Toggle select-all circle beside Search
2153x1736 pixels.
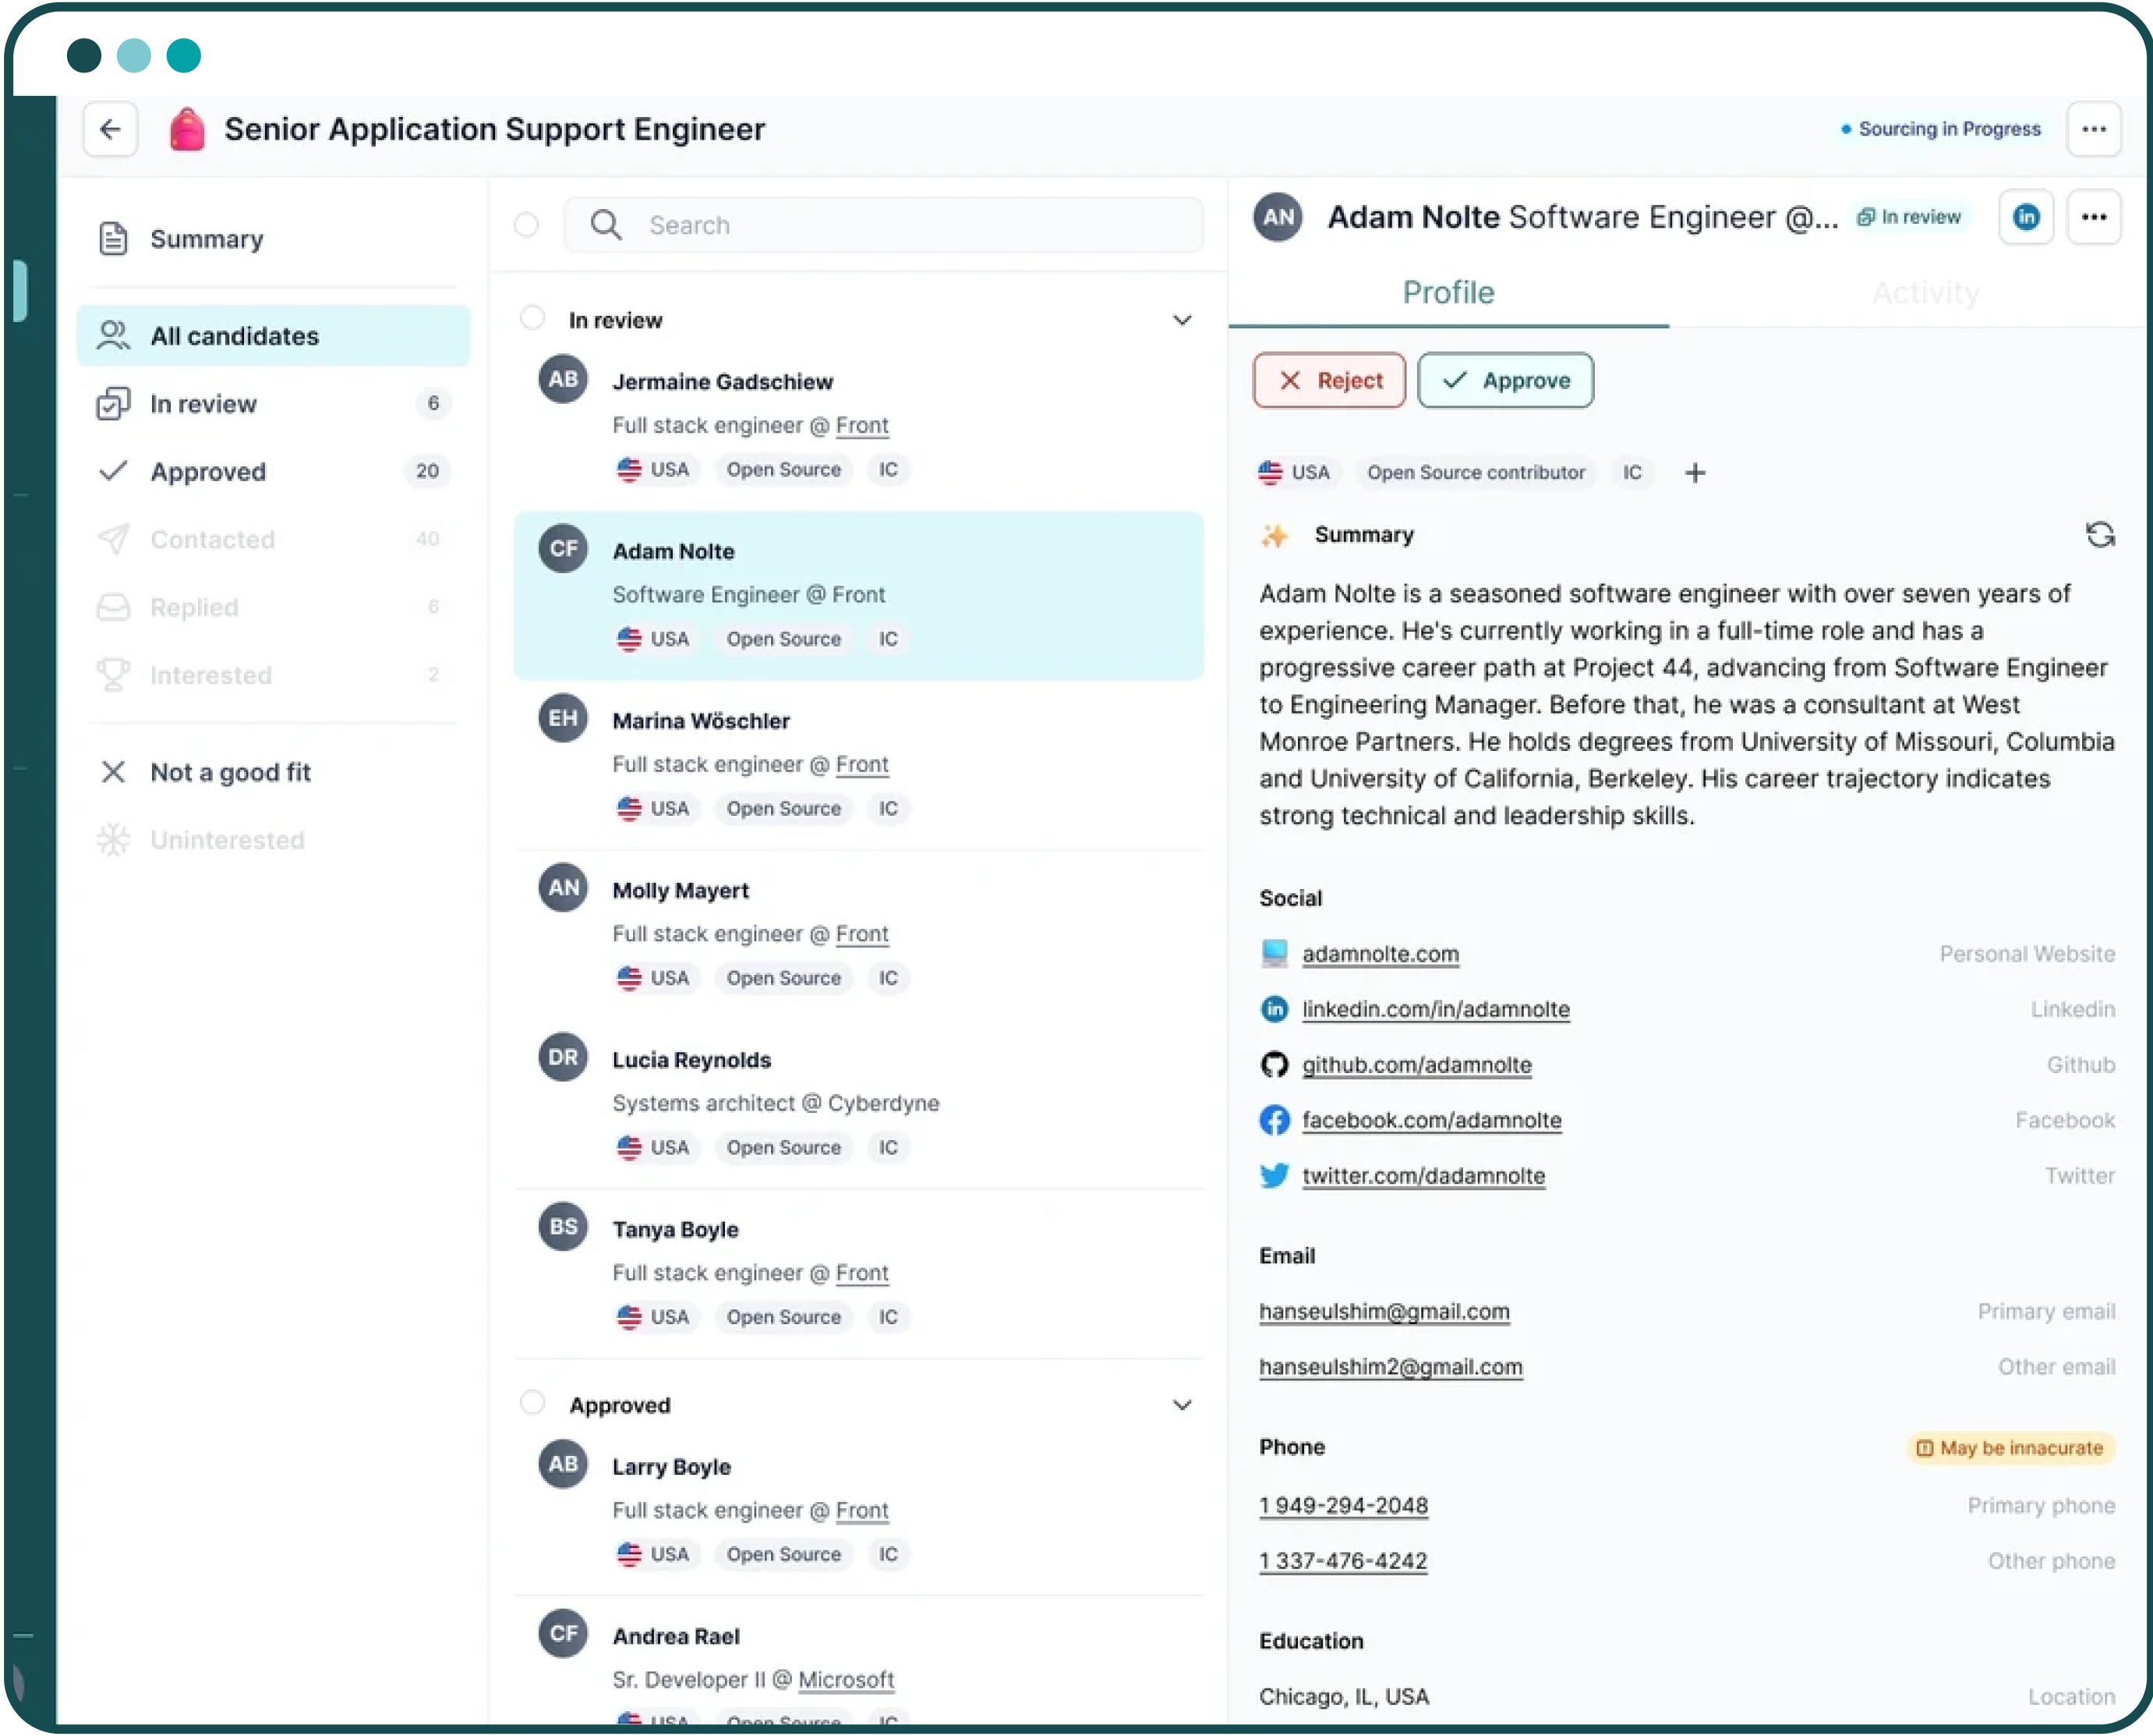[527, 225]
